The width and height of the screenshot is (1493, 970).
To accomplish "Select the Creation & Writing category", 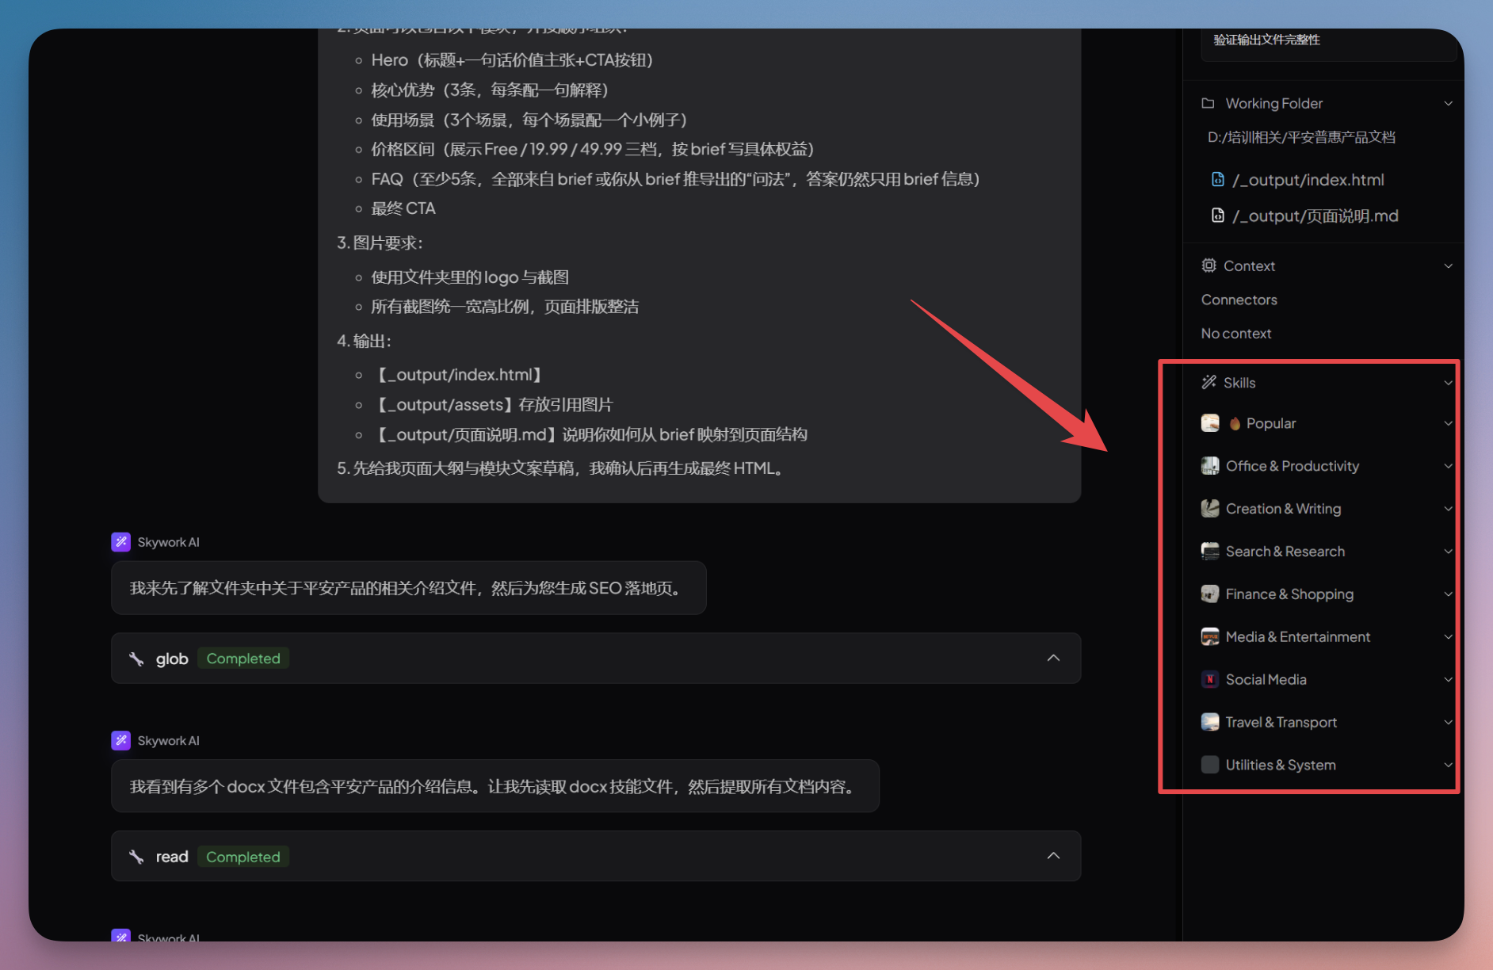I will (x=1284, y=508).
